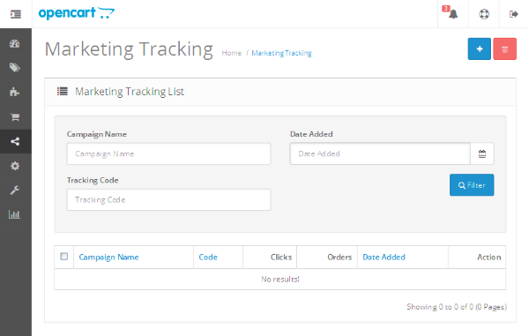Viewport: 529px width, 336px height.
Task: Open the help lifebuoy menu
Action: pos(484,14)
